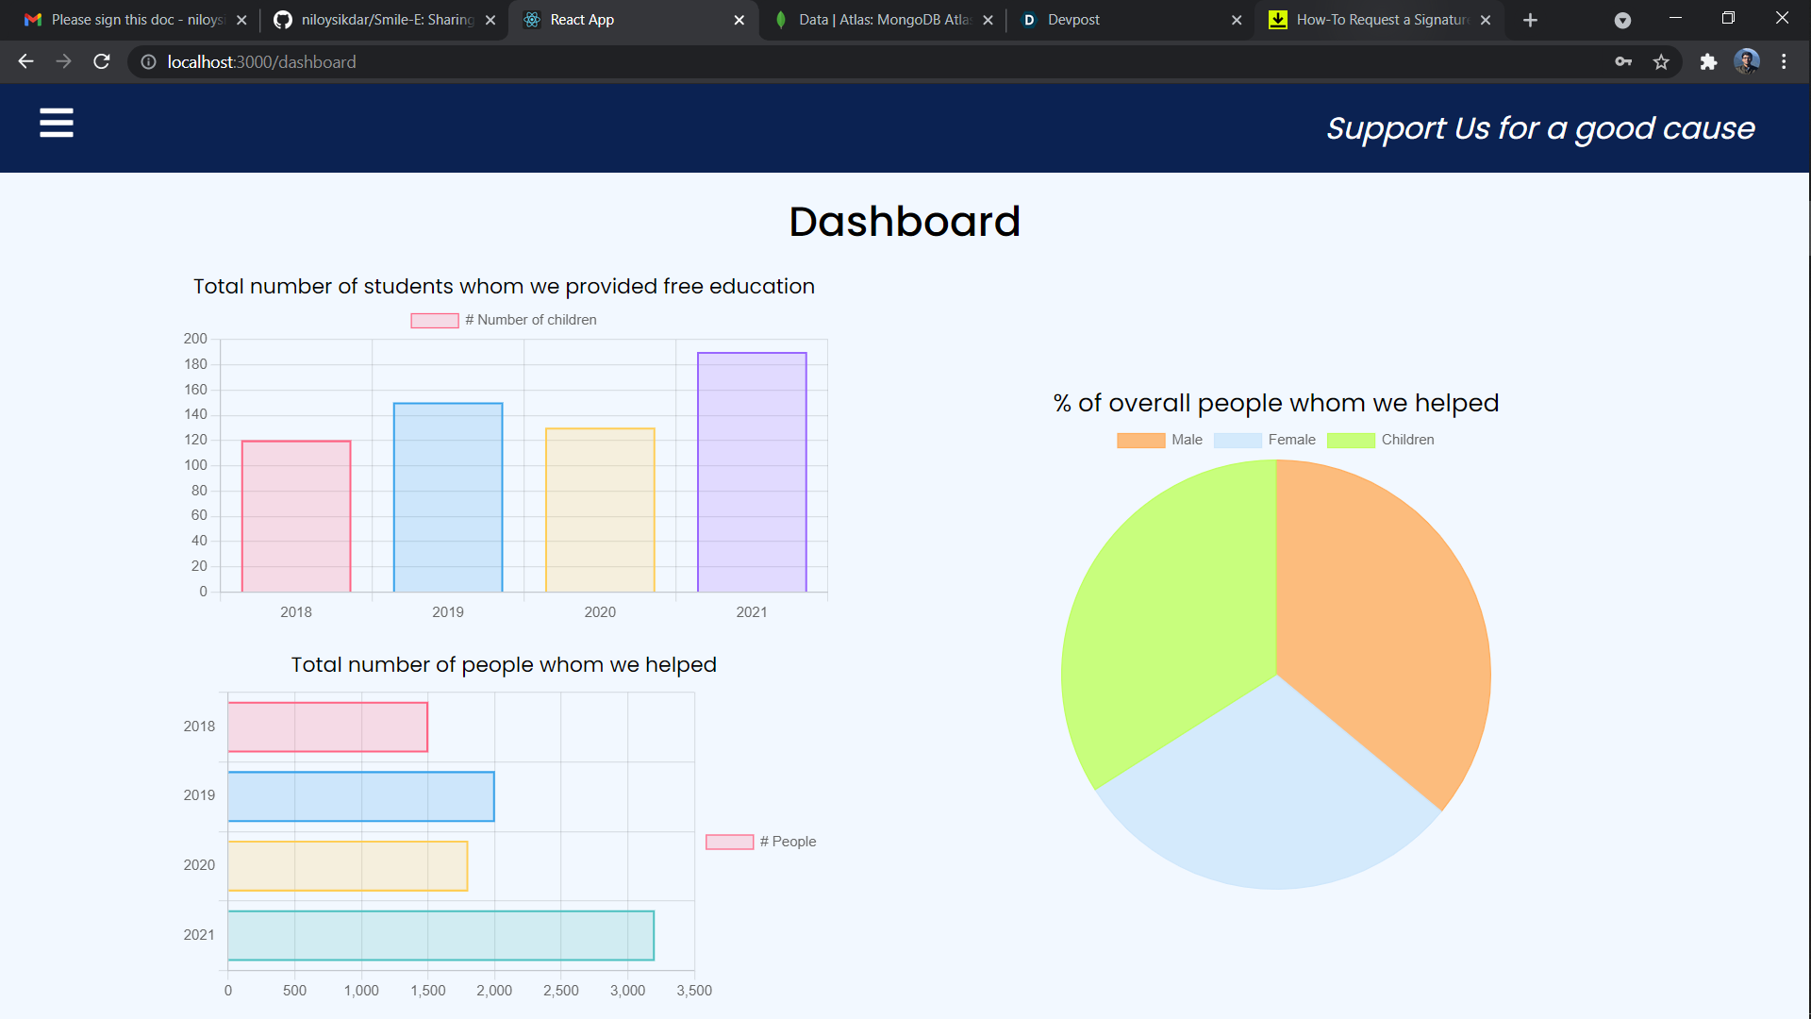Open Chrome three-dot menu
This screenshot has width=1811, height=1019.
1784,62
